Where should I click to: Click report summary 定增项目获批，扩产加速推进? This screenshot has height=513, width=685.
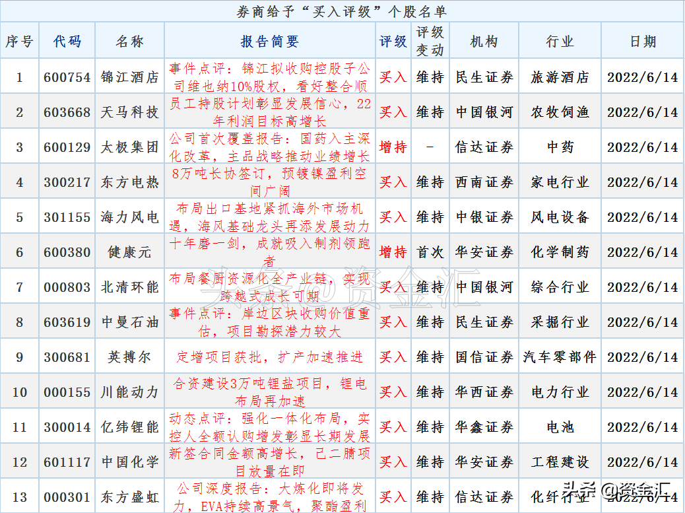pos(269,357)
